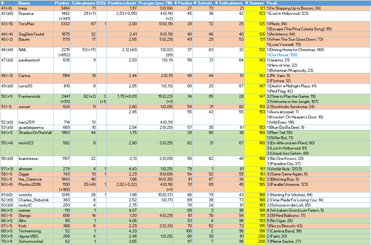Click the points cell 3464
371x245 pixels.
tap(62, 8)
